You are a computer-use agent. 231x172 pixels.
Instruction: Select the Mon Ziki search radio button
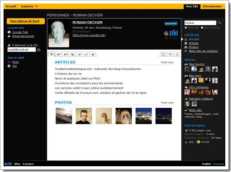(186, 27)
